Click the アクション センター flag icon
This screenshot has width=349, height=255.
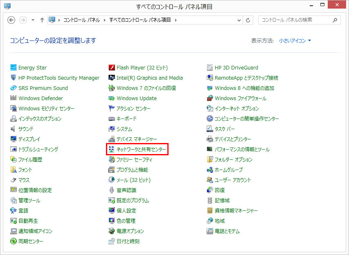click(x=112, y=108)
